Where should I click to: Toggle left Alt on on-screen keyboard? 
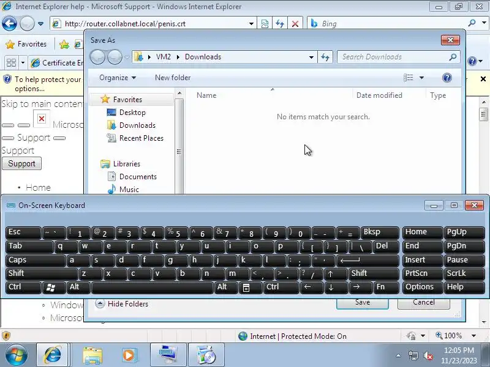point(78,287)
